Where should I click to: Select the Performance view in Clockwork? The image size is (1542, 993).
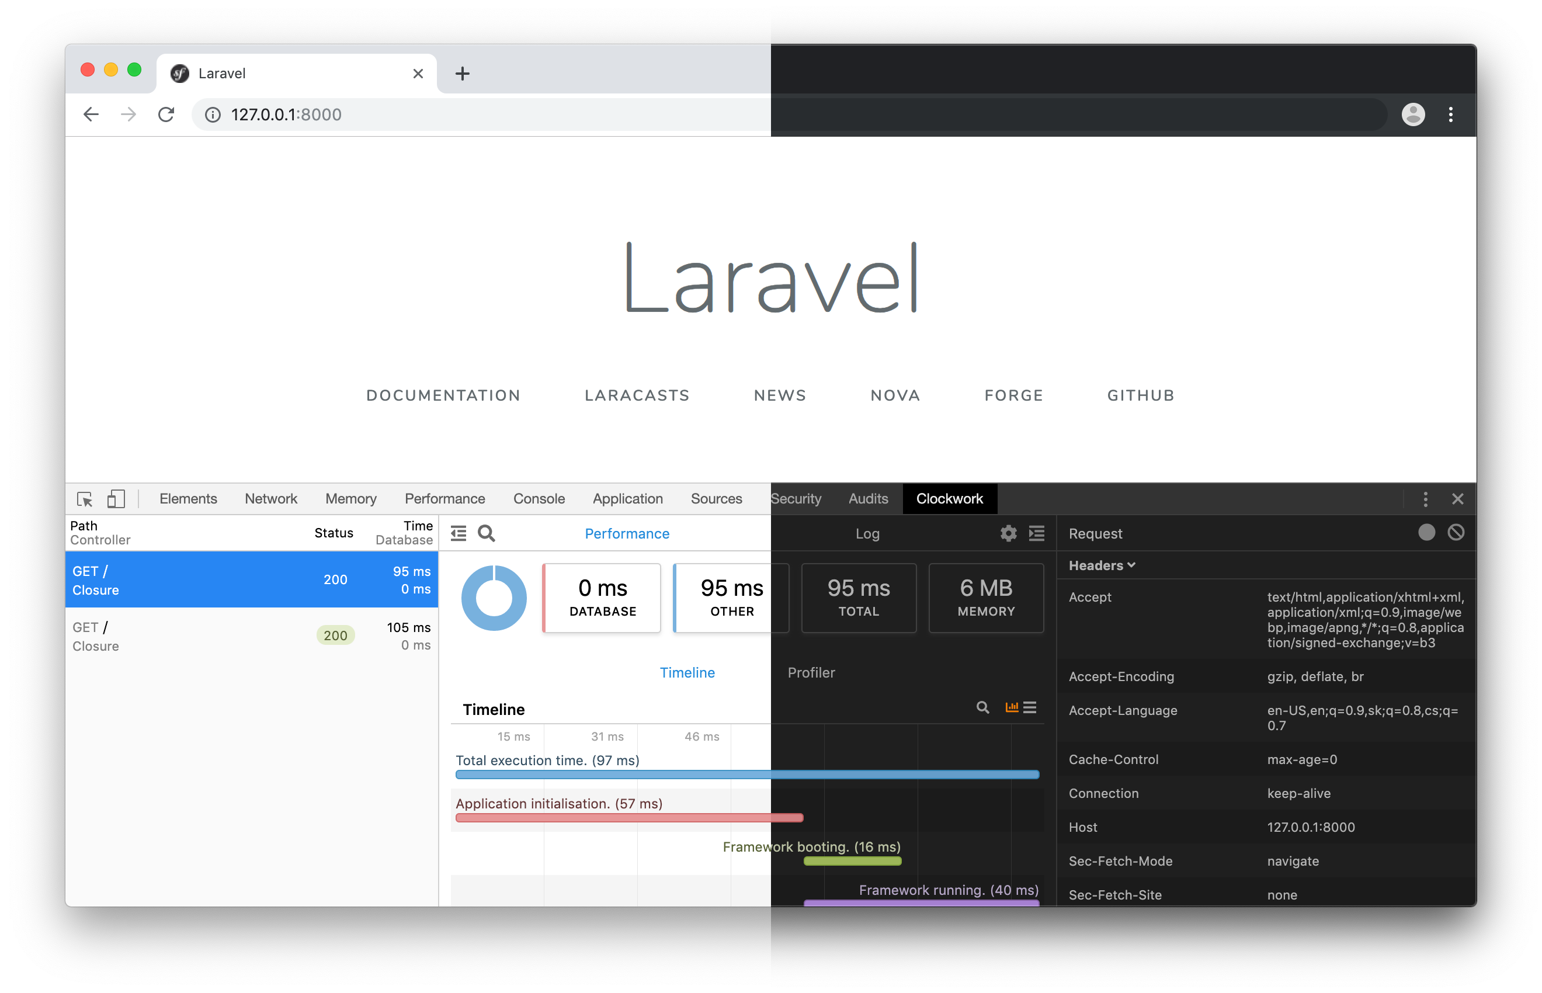(626, 533)
